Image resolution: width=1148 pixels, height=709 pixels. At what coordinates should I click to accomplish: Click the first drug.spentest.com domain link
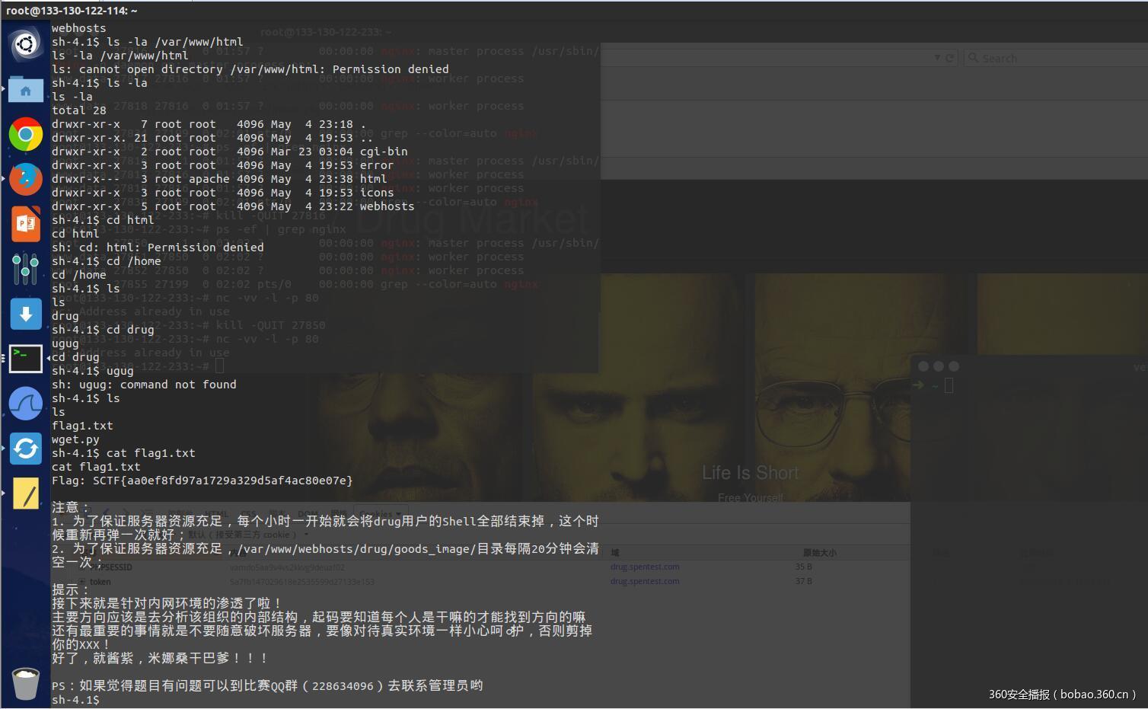point(644,567)
